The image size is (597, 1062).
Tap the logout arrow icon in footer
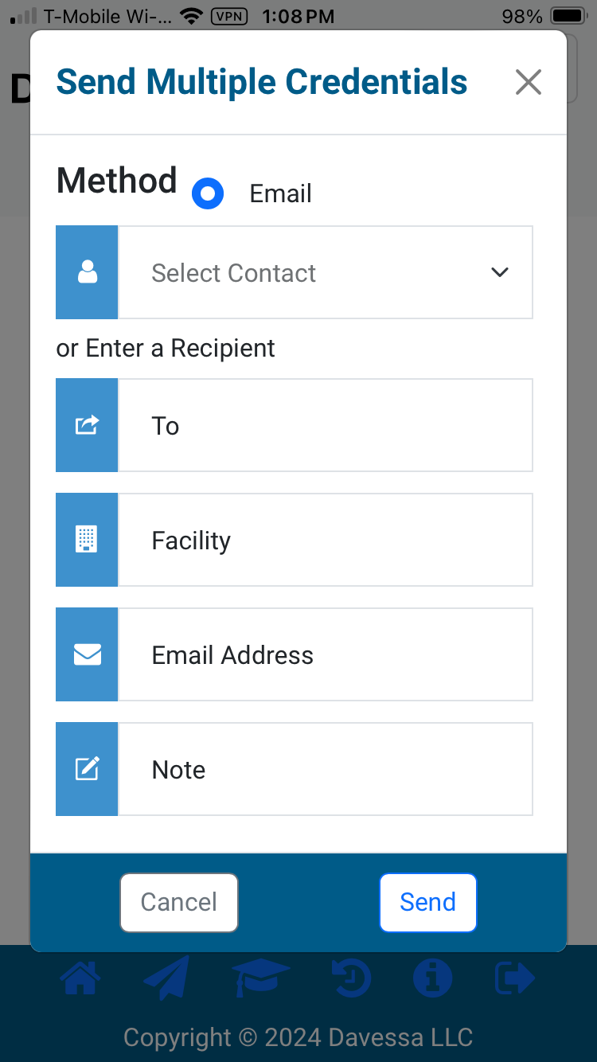click(x=515, y=978)
